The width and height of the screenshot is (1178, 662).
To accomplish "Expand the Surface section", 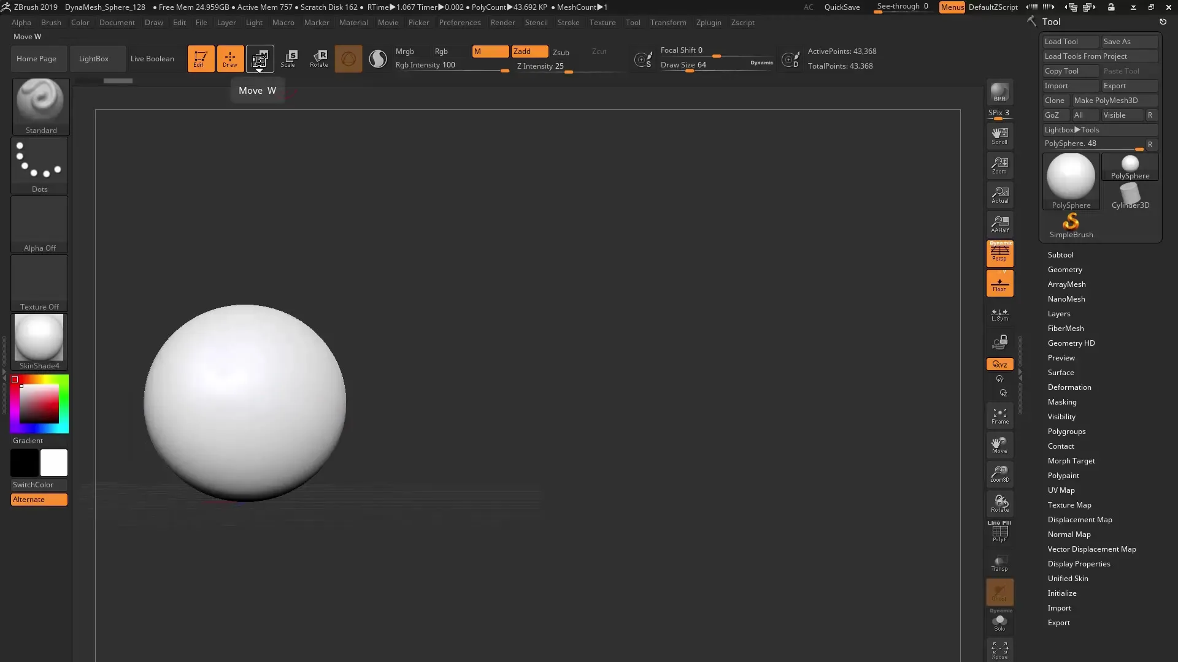I will coord(1060,373).
